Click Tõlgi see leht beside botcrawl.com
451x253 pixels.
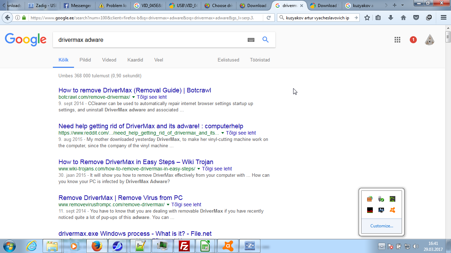tap(152, 97)
